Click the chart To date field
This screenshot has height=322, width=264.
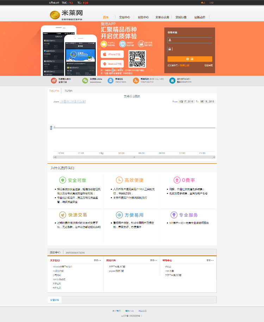coord(207,101)
